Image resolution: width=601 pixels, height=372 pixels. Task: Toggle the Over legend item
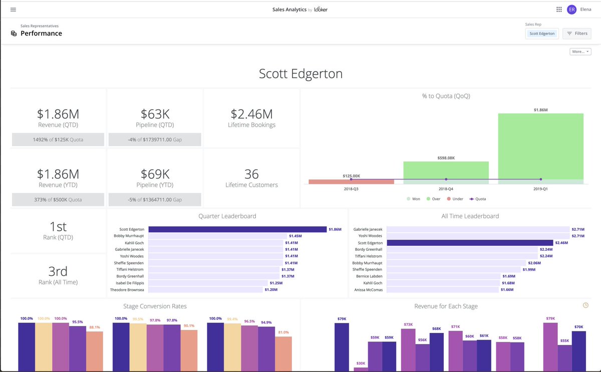[434, 199]
